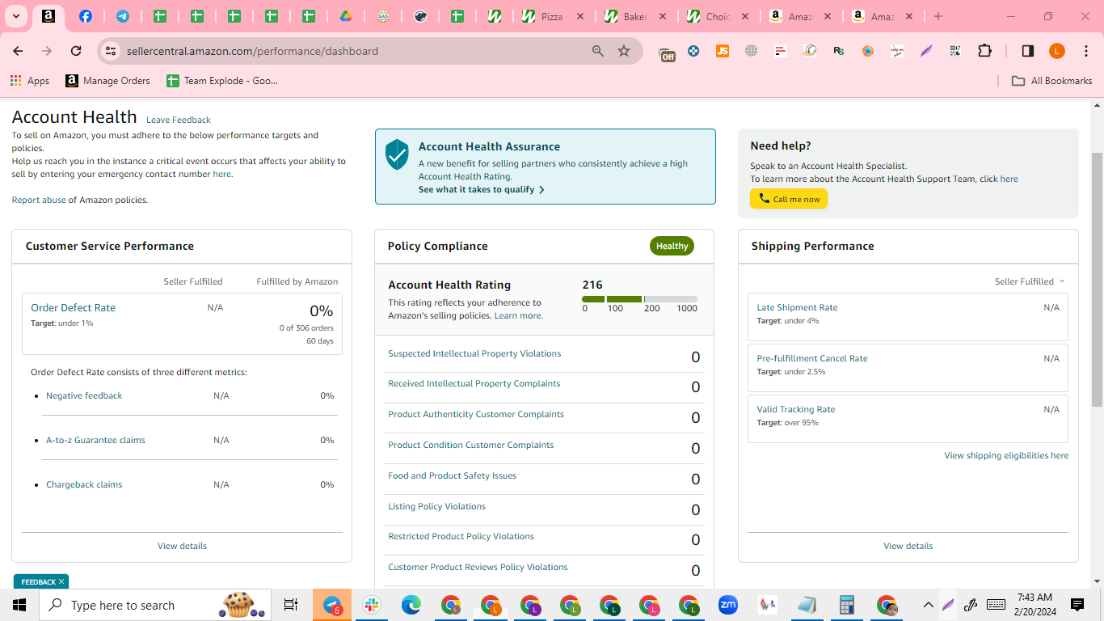Dismiss the FEEDBACK tab with its X

tap(61, 581)
